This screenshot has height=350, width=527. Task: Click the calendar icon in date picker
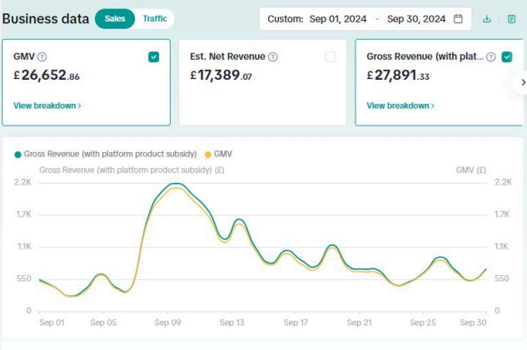pyautogui.click(x=458, y=19)
